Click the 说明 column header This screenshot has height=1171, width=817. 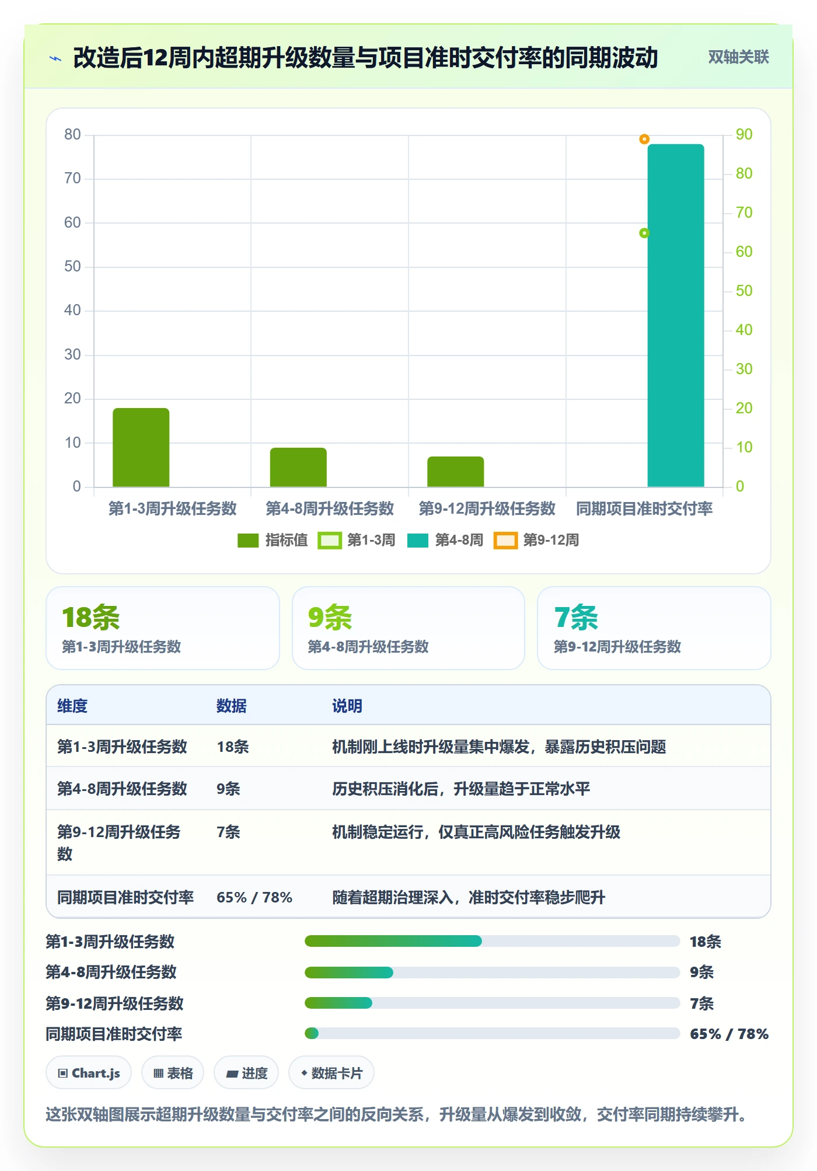pyautogui.click(x=347, y=706)
